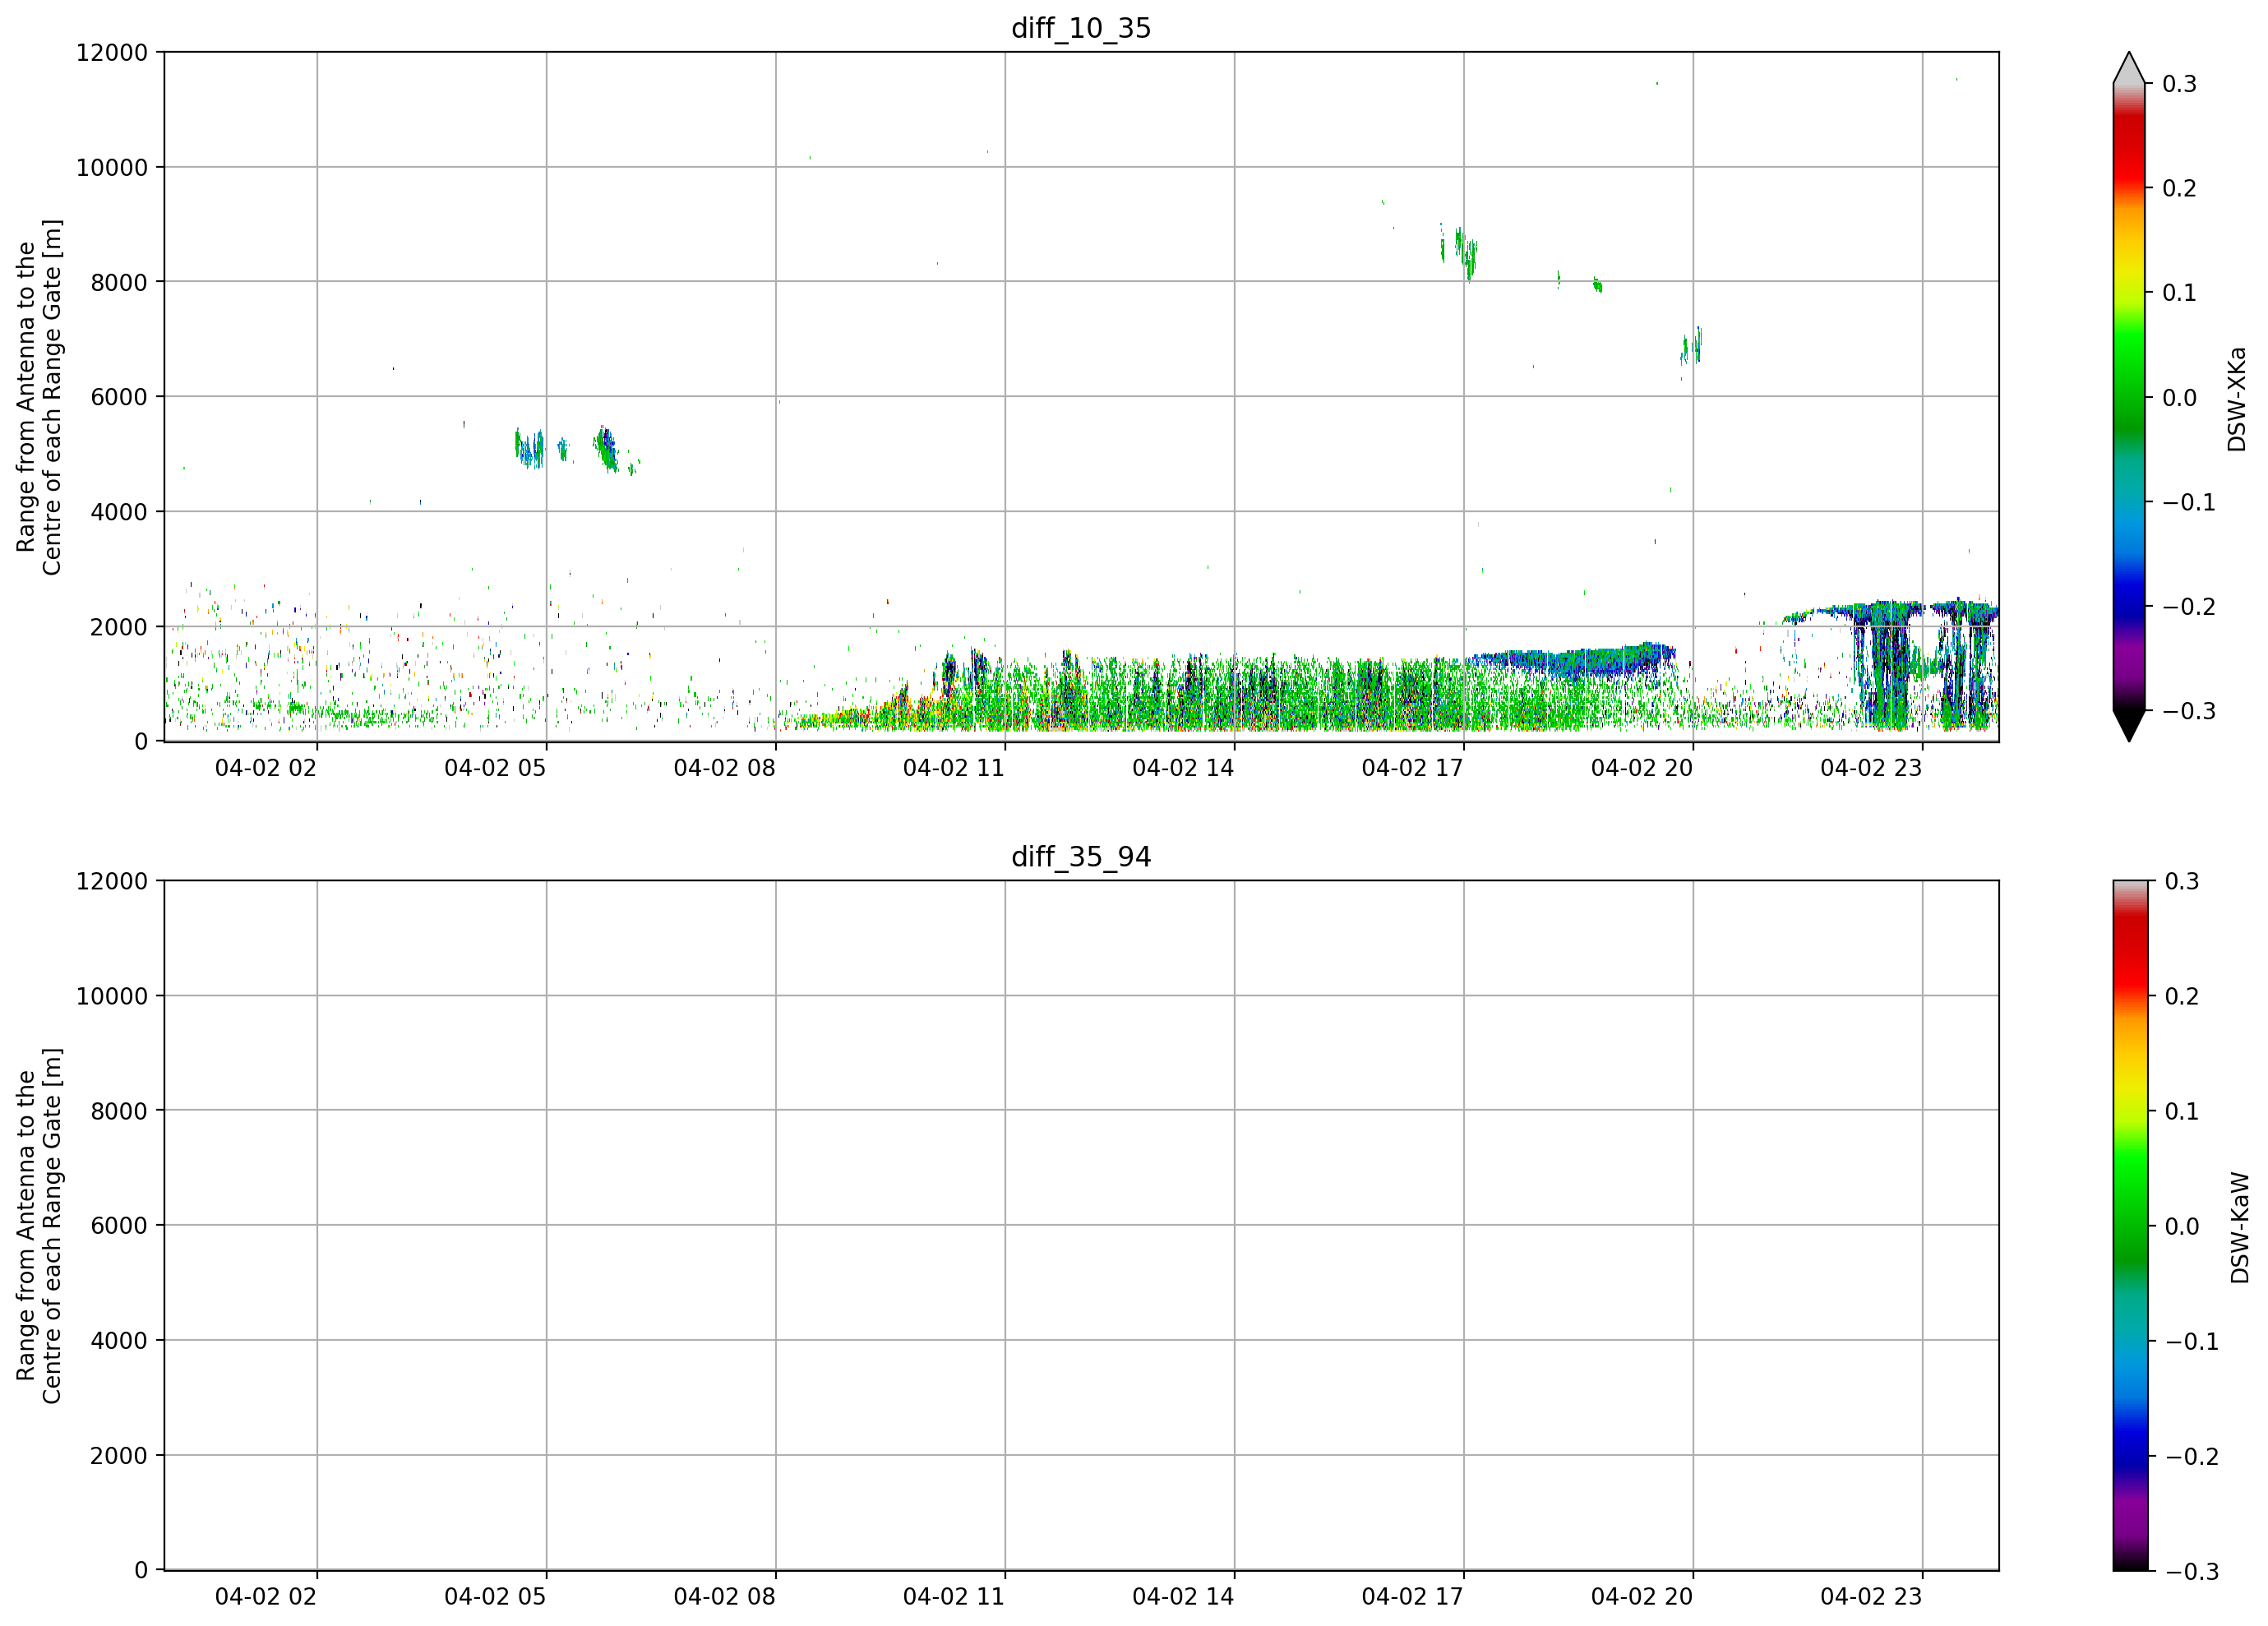Click the top plot y-axis range label
Viewport: 2268px width, 1626px height.
click(39, 397)
